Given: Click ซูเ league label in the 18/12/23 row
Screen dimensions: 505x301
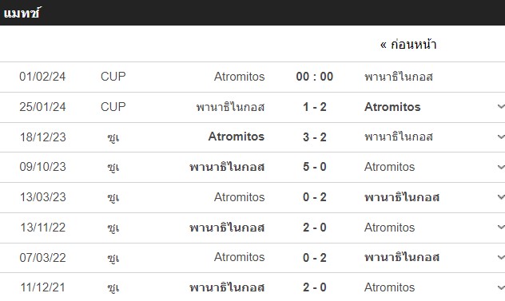Looking at the screenshot, I should 113,137.
